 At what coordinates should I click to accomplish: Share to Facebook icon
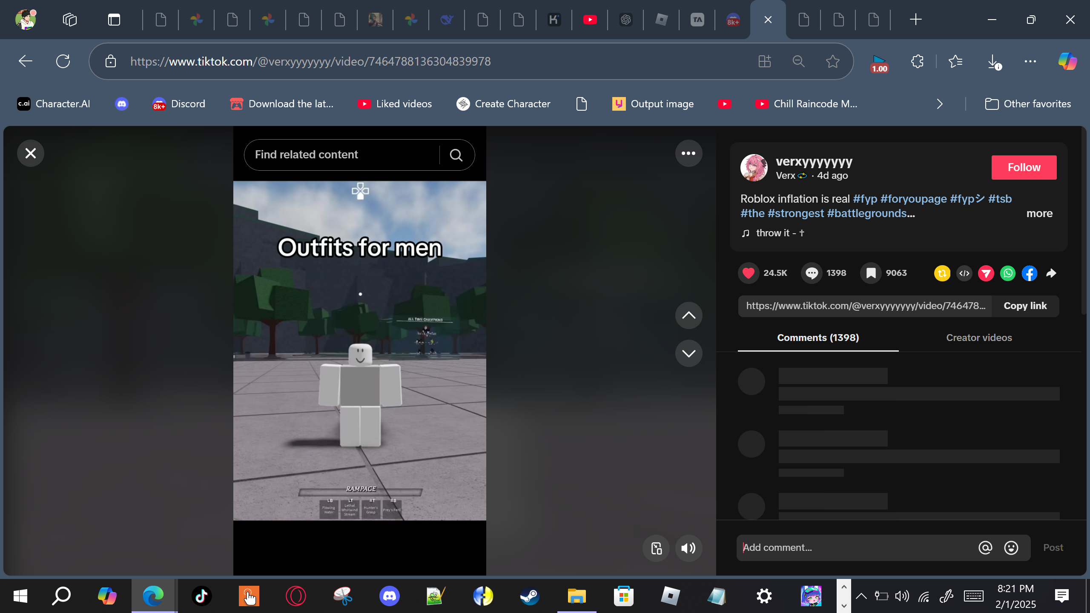1029,273
